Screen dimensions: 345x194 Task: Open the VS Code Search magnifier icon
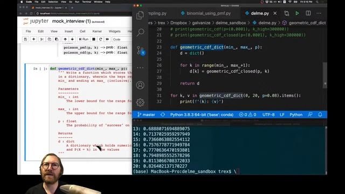(140, 32)
